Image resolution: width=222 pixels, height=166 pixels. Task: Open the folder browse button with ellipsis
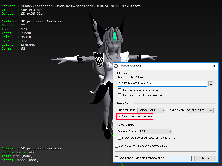211,84
